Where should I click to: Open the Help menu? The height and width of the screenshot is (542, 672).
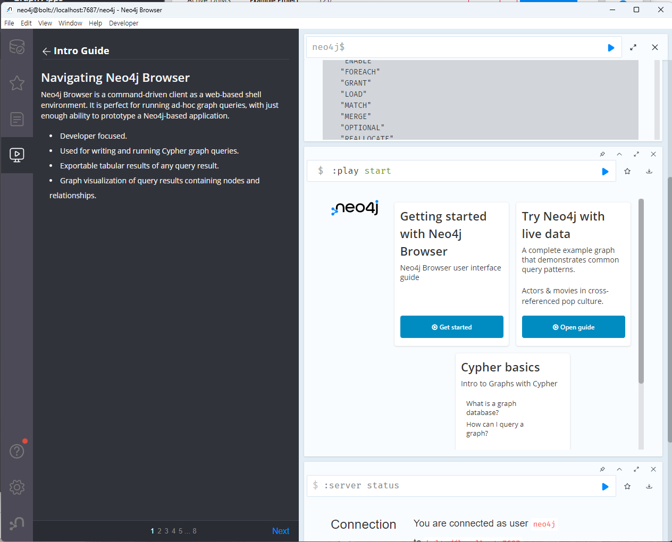(x=95, y=23)
